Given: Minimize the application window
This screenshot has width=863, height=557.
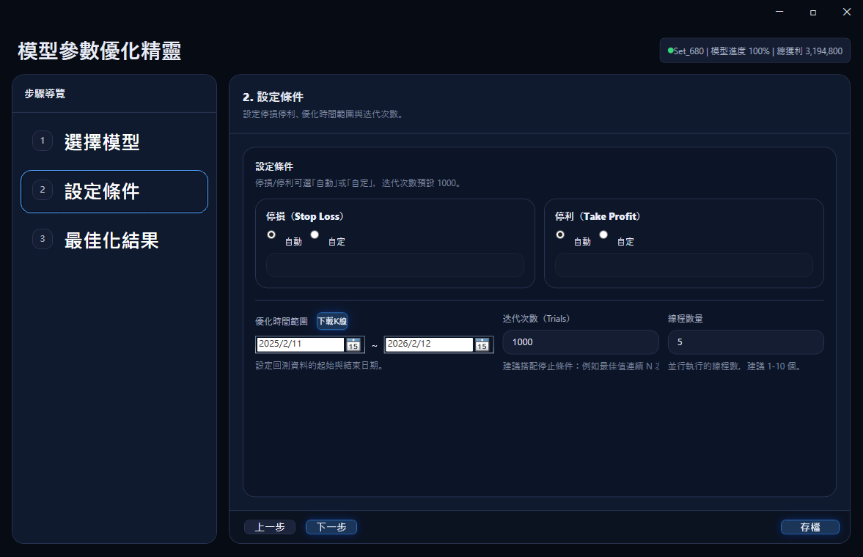Looking at the screenshot, I should (x=779, y=12).
